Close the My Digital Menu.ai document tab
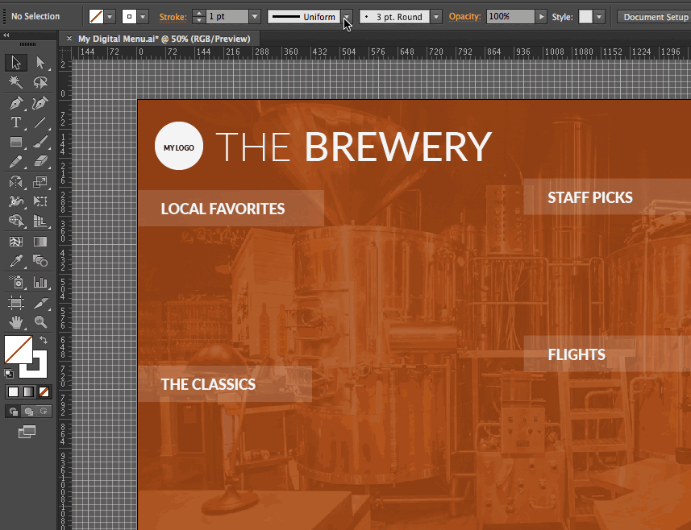 69,39
